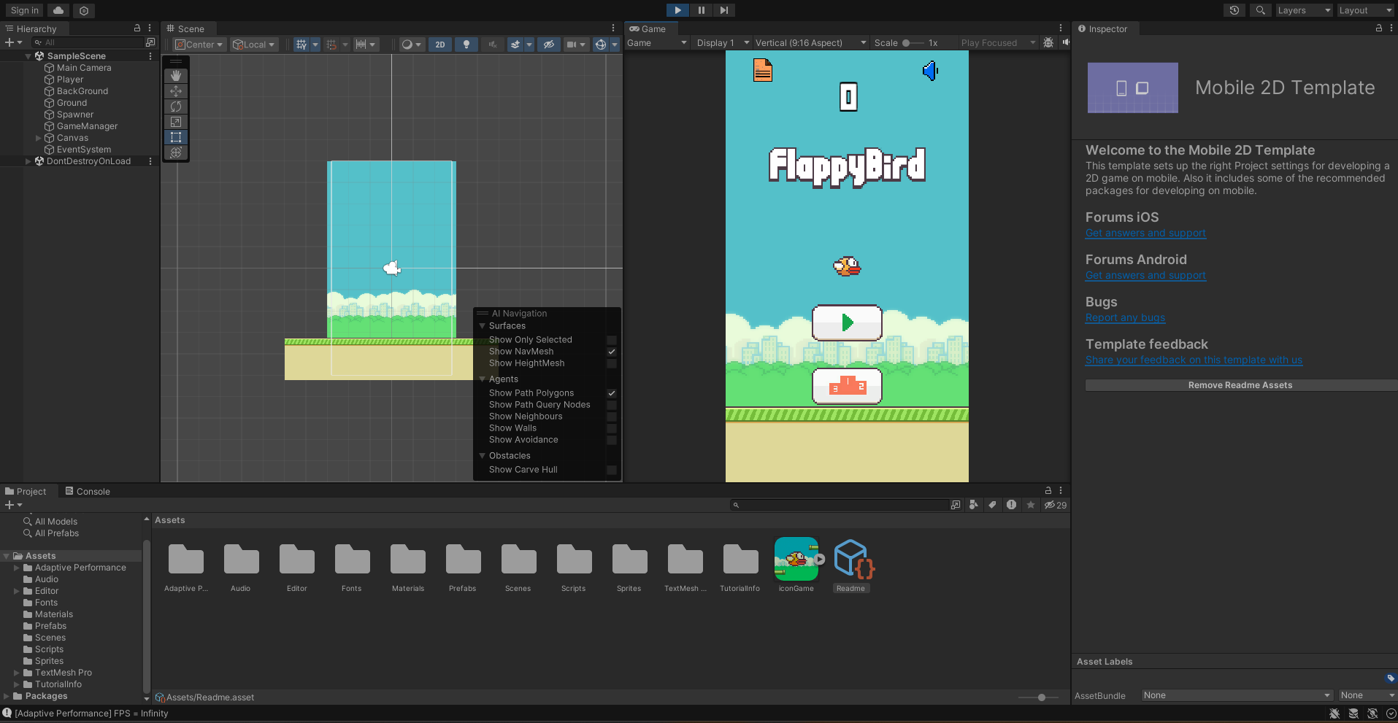
Task: Select the Scale tool in the Scene toolbar
Action: (x=175, y=122)
